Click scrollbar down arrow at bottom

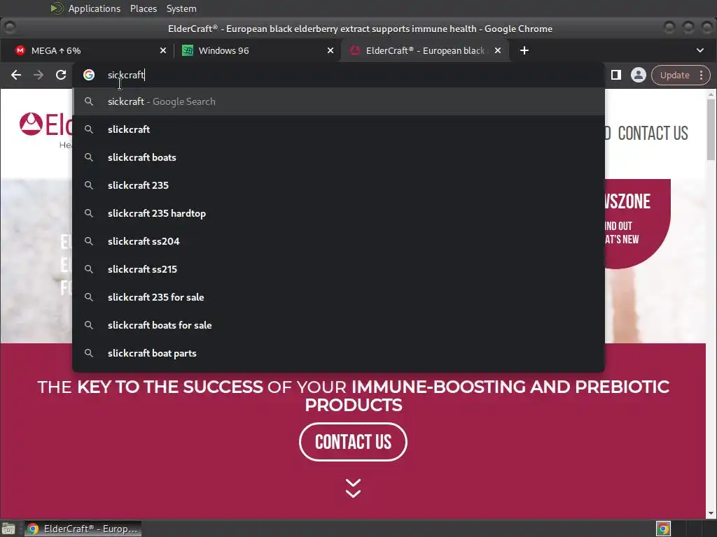click(x=711, y=514)
